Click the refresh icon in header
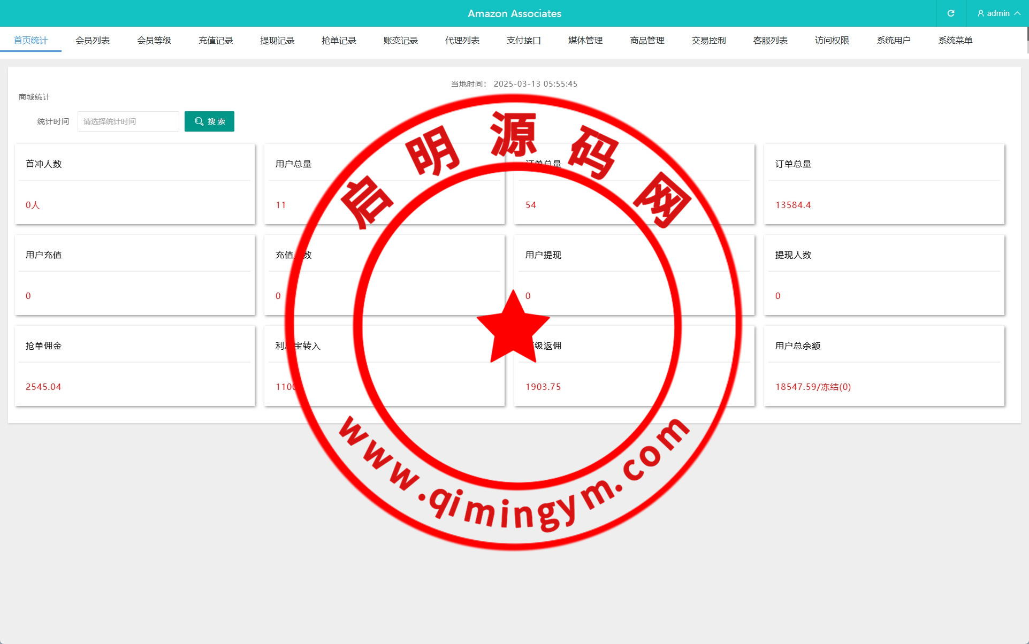Viewport: 1029px width, 644px height. 950,13
